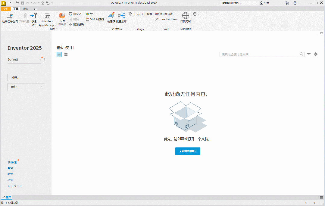Image resolution: width=325 pixels, height=206 pixels.
Task: Click the Home house icon in quick access toolbar
Action: point(43,3)
